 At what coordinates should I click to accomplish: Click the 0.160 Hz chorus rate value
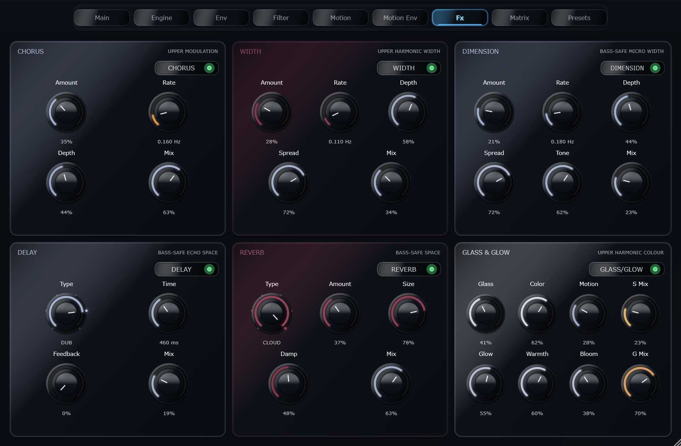(x=169, y=142)
